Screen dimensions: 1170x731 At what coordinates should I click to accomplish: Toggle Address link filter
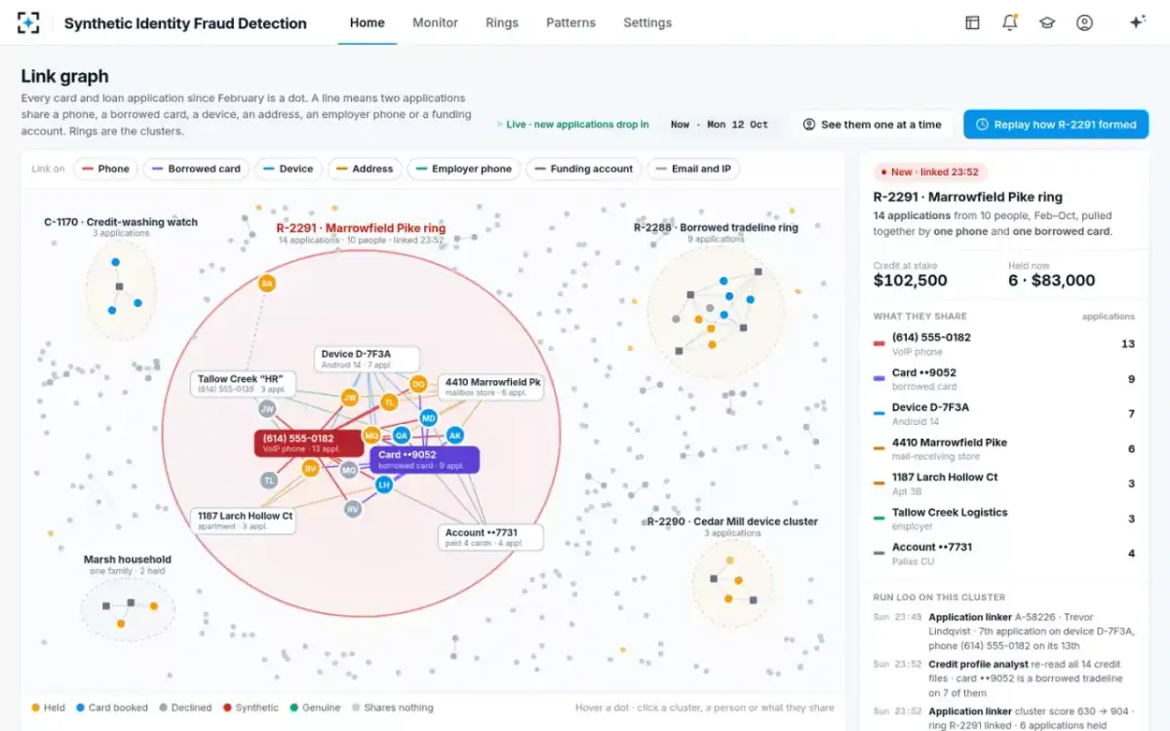tap(365, 169)
